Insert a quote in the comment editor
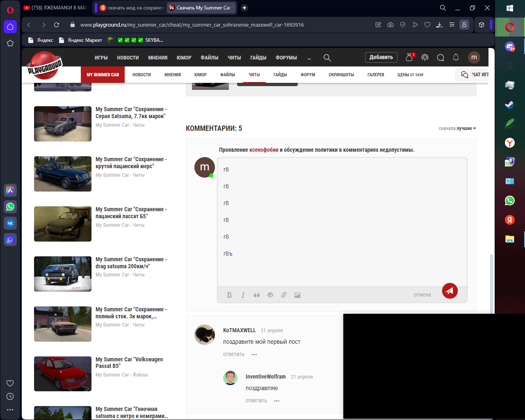 (x=257, y=295)
